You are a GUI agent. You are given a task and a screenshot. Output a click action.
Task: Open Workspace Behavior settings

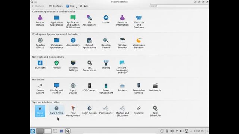click(x=139, y=43)
